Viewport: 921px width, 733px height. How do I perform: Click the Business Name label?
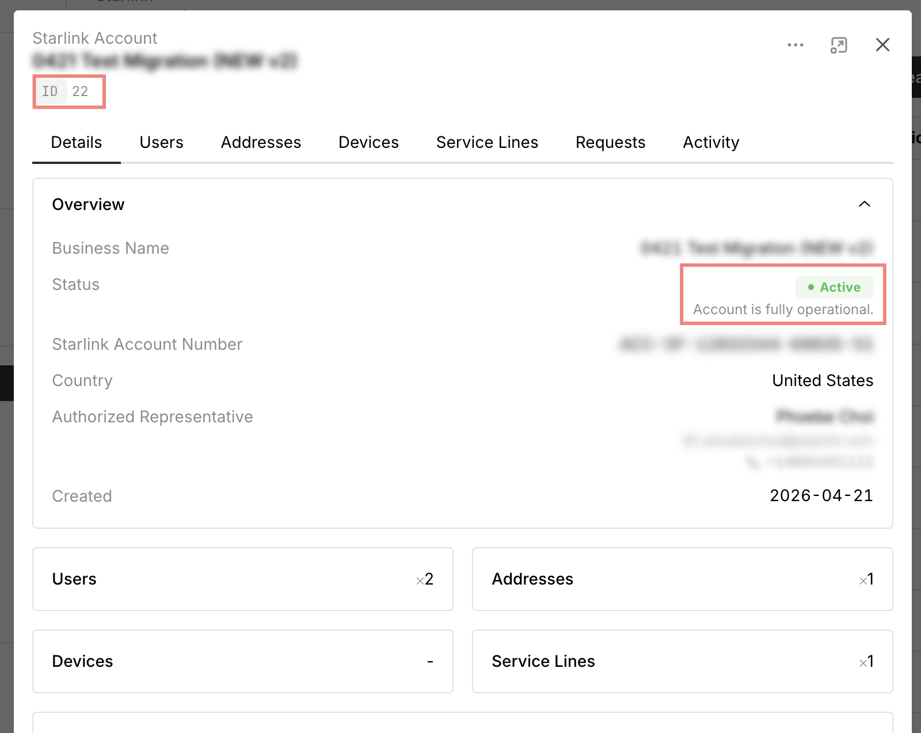111,248
